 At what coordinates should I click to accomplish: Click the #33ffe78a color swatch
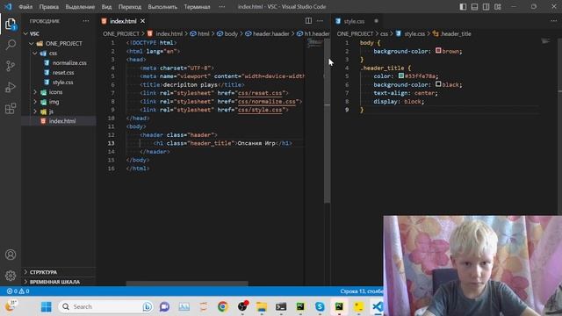401,75
